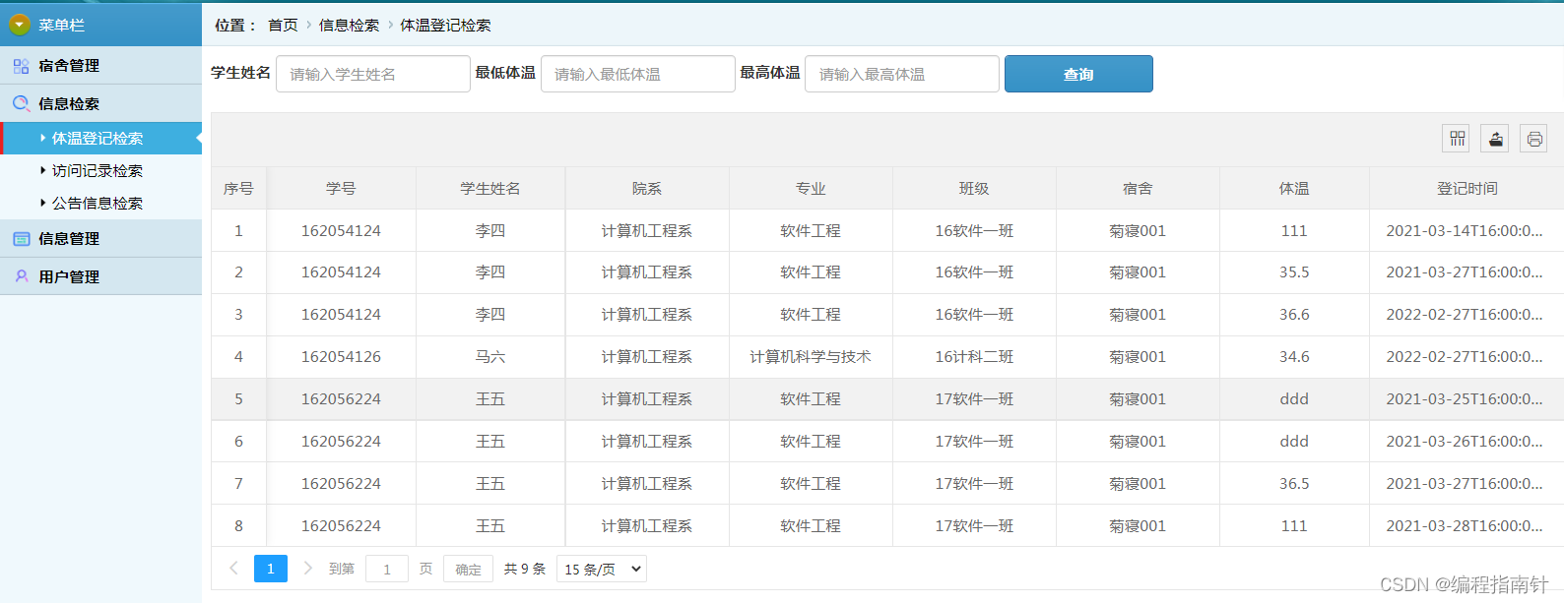Click row number 5 cell
This screenshot has width=1564, height=603.
238,399
